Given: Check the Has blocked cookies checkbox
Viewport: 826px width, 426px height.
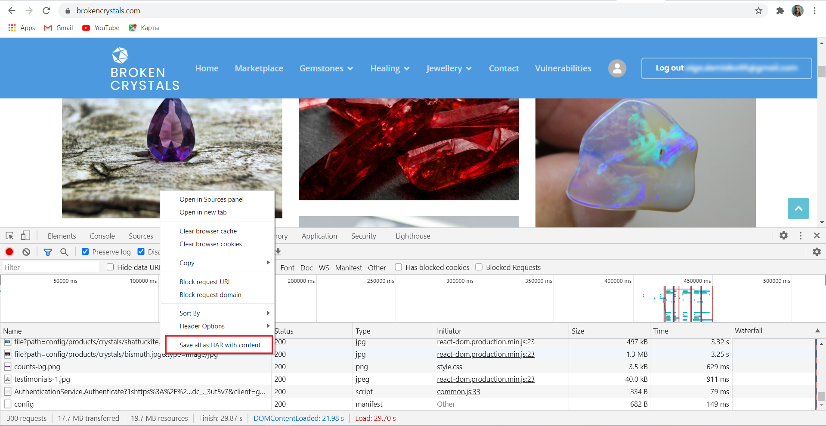Looking at the screenshot, I should [x=399, y=267].
